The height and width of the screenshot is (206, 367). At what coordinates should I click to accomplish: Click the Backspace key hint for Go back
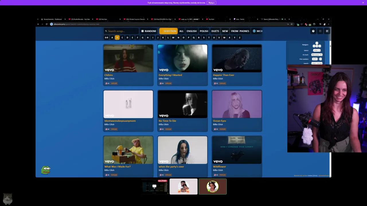317,55
